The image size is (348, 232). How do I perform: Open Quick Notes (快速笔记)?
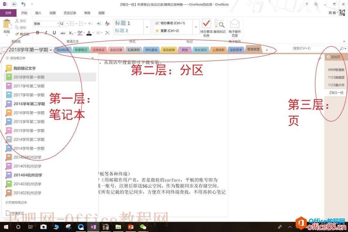[x=15, y=213]
